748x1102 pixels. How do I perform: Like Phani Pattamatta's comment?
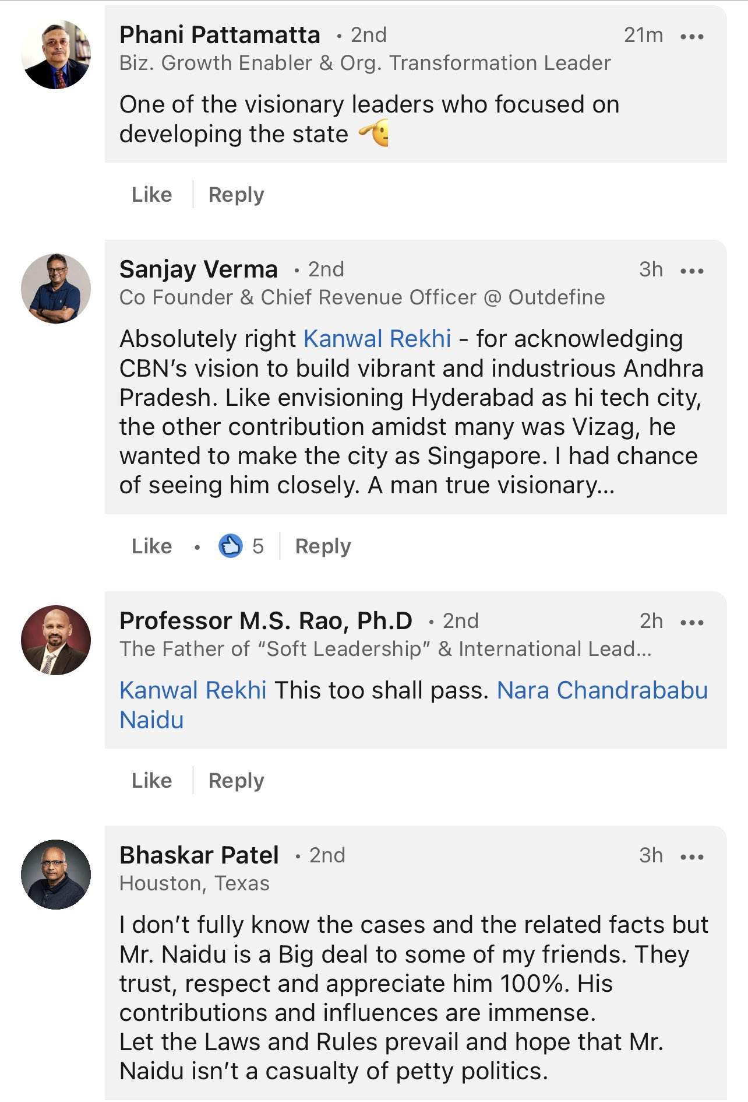point(151,195)
